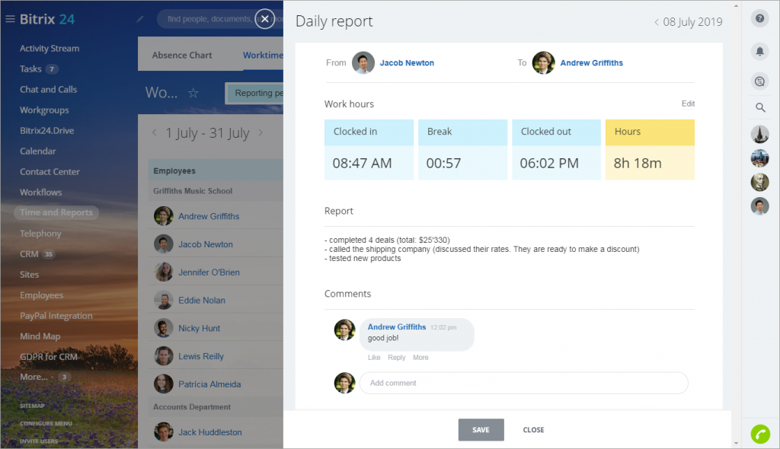Click the pencil edit icon in header

pos(140,19)
